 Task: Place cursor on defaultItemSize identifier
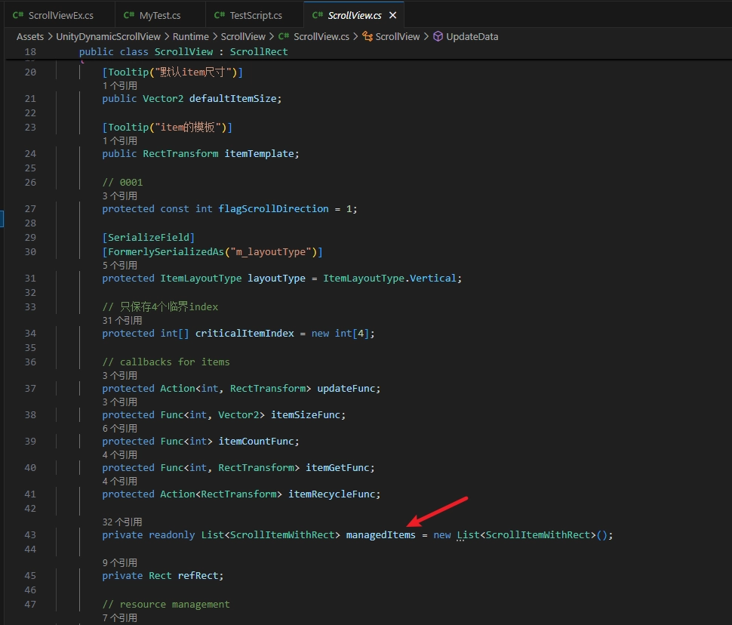[x=233, y=99]
